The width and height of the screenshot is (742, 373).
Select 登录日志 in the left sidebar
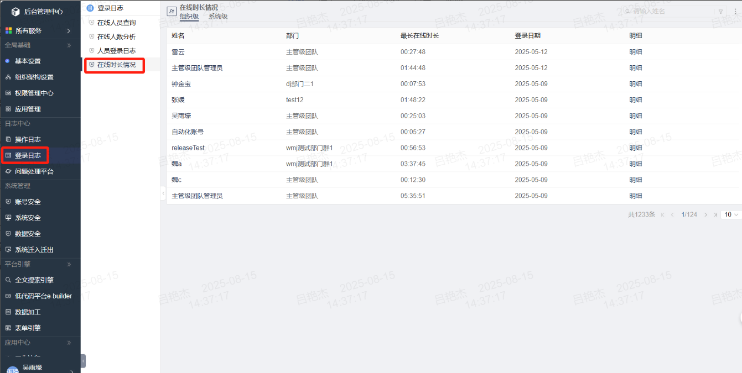point(28,156)
